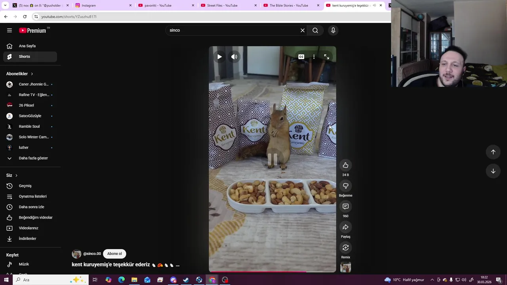The width and height of the screenshot is (507, 285).
Task: Open Solo Winter Cam subscription channel
Action: click(x=30, y=137)
